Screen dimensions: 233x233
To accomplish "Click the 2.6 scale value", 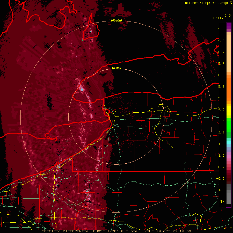I will [221, 133].
